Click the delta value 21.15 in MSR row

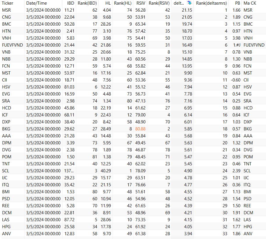click(187, 10)
